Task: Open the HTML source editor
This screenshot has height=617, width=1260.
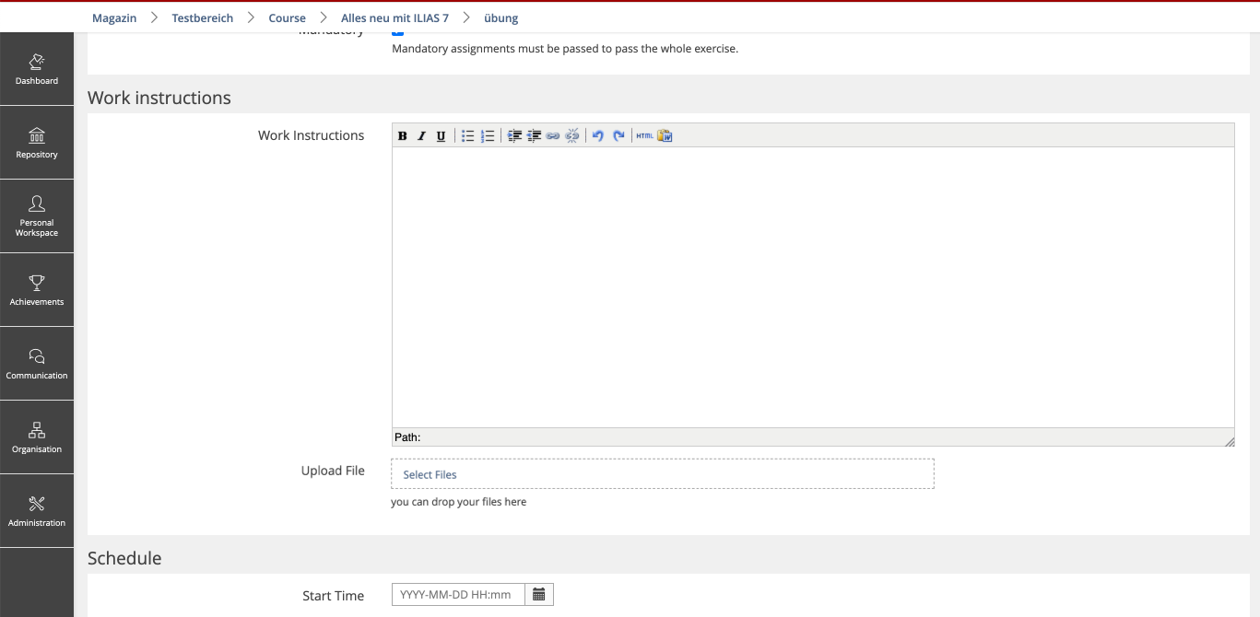Action: click(644, 136)
